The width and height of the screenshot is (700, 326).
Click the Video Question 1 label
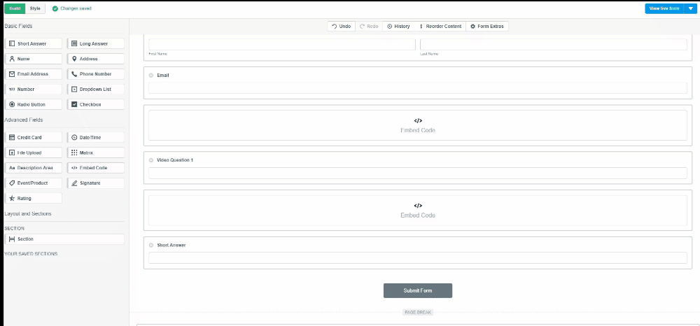tap(175, 160)
